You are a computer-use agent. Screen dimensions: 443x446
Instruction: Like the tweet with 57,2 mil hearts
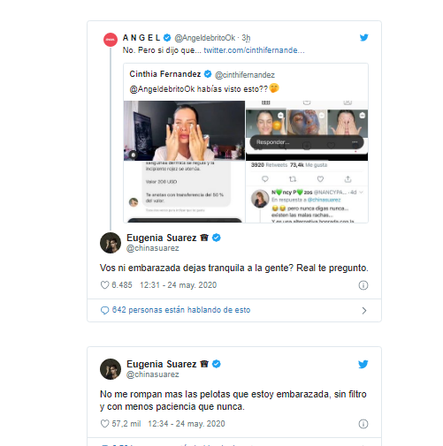[104, 424]
